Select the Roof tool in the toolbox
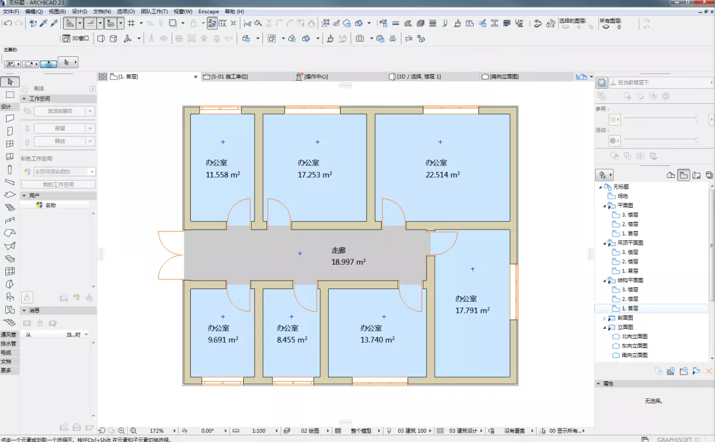The height and width of the screenshot is (442, 715). (9, 233)
